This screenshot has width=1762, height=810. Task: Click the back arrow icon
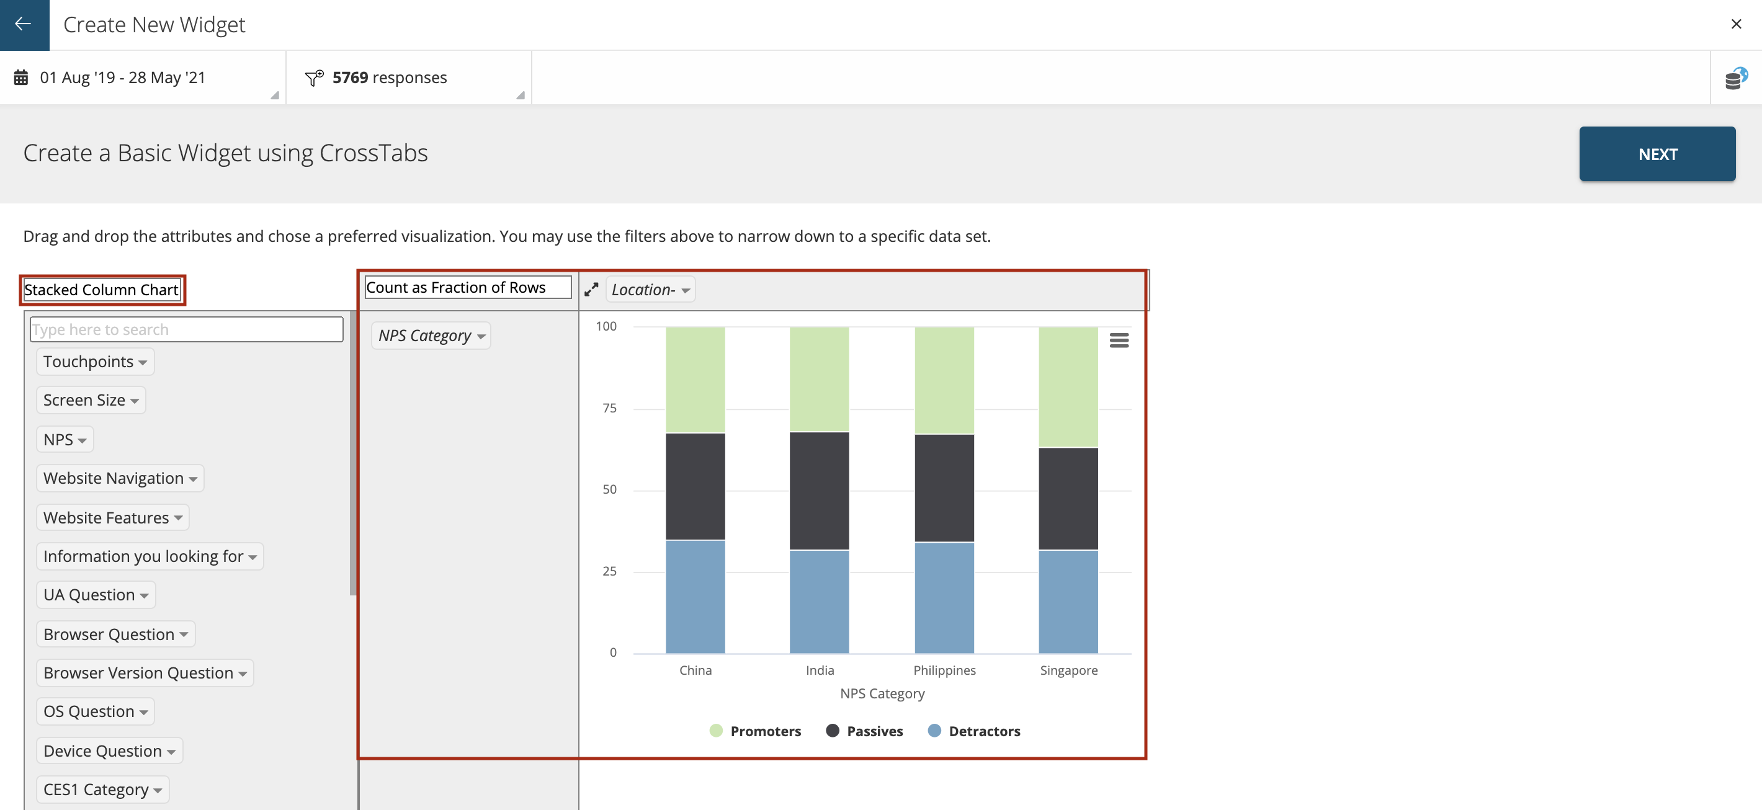23,24
